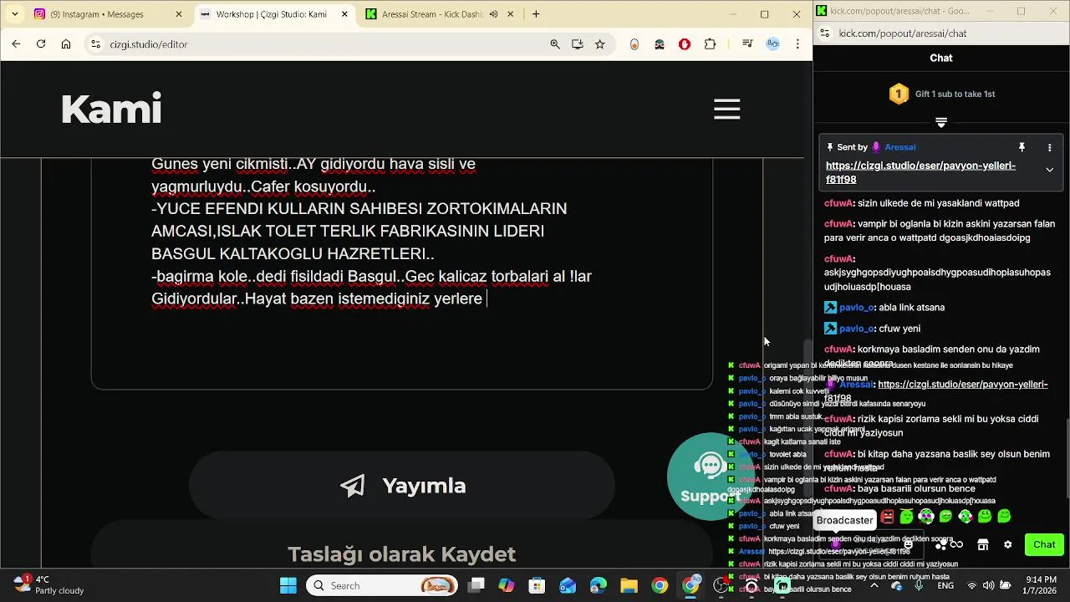This screenshot has width=1070, height=602.
Task: Mute the Aressai Stream tab audio
Action: coord(494,14)
